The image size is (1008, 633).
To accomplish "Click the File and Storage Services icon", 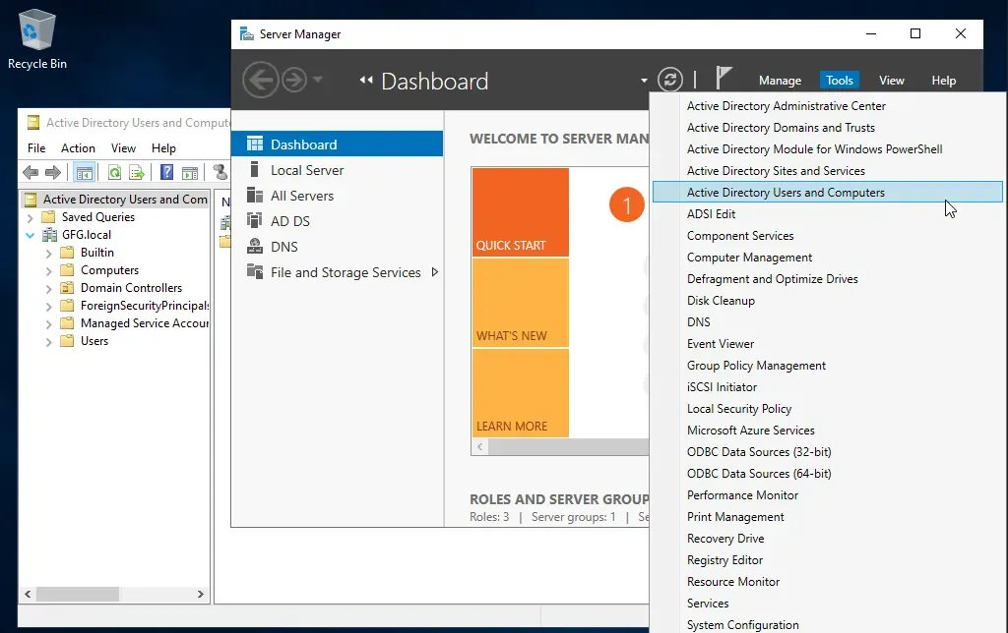I will coord(255,271).
